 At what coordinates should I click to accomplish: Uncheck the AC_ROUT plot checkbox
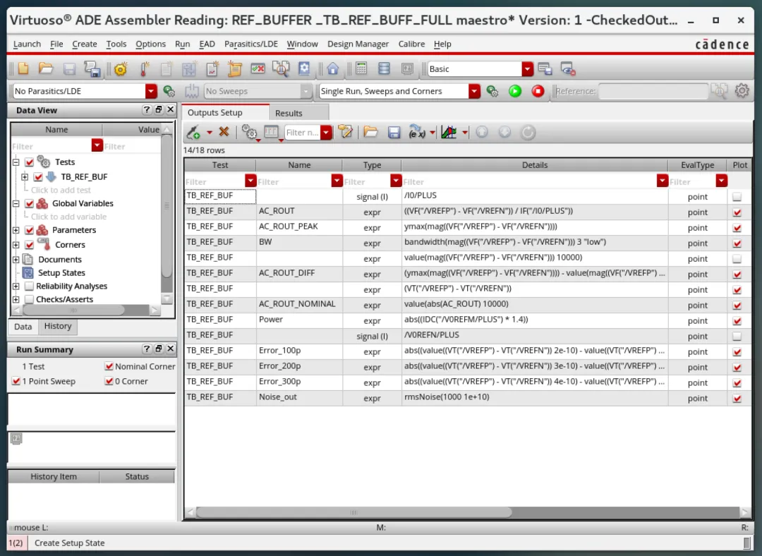(737, 212)
